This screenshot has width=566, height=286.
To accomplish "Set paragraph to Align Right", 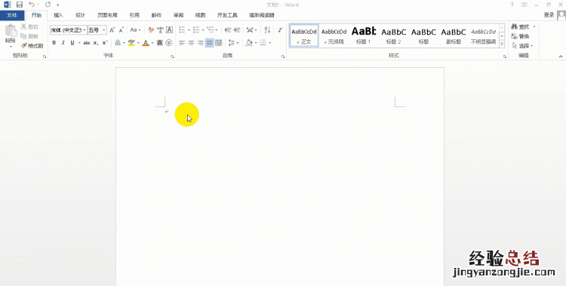I will click(200, 42).
